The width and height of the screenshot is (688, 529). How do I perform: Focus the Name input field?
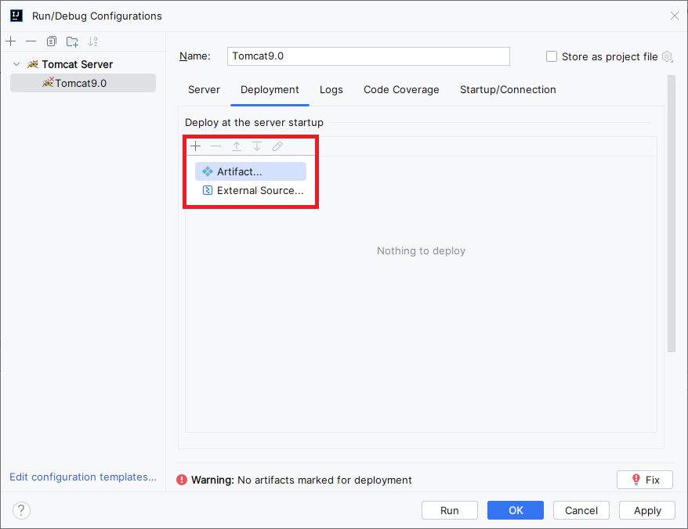tap(368, 56)
